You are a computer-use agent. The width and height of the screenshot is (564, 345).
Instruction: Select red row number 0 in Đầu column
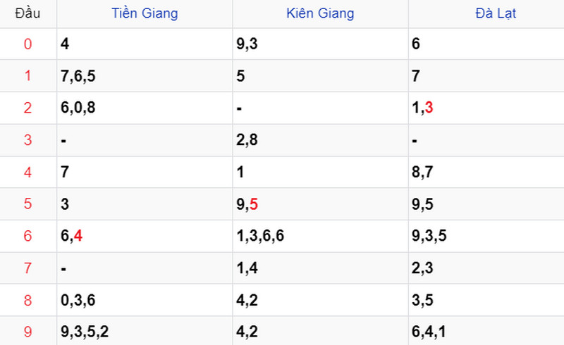pyautogui.click(x=27, y=44)
